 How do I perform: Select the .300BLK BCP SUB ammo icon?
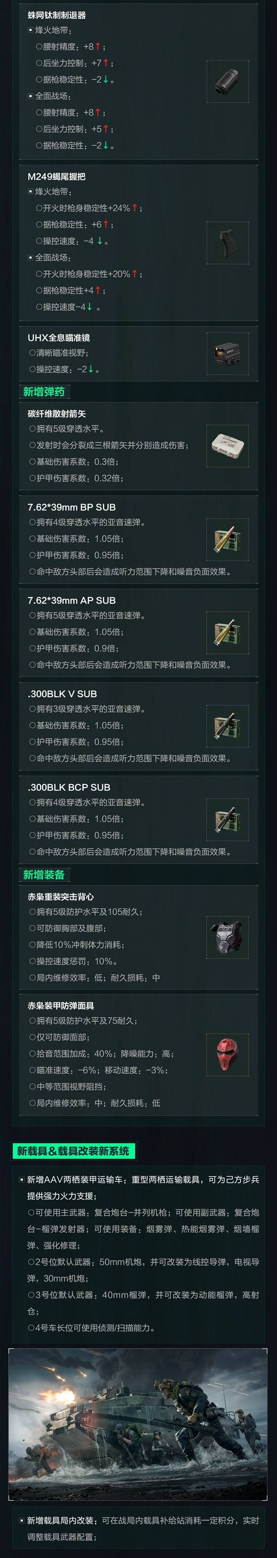point(228,820)
